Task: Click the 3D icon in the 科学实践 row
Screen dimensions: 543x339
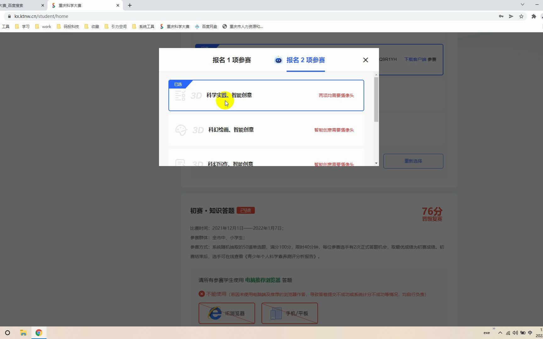Action: click(x=196, y=95)
